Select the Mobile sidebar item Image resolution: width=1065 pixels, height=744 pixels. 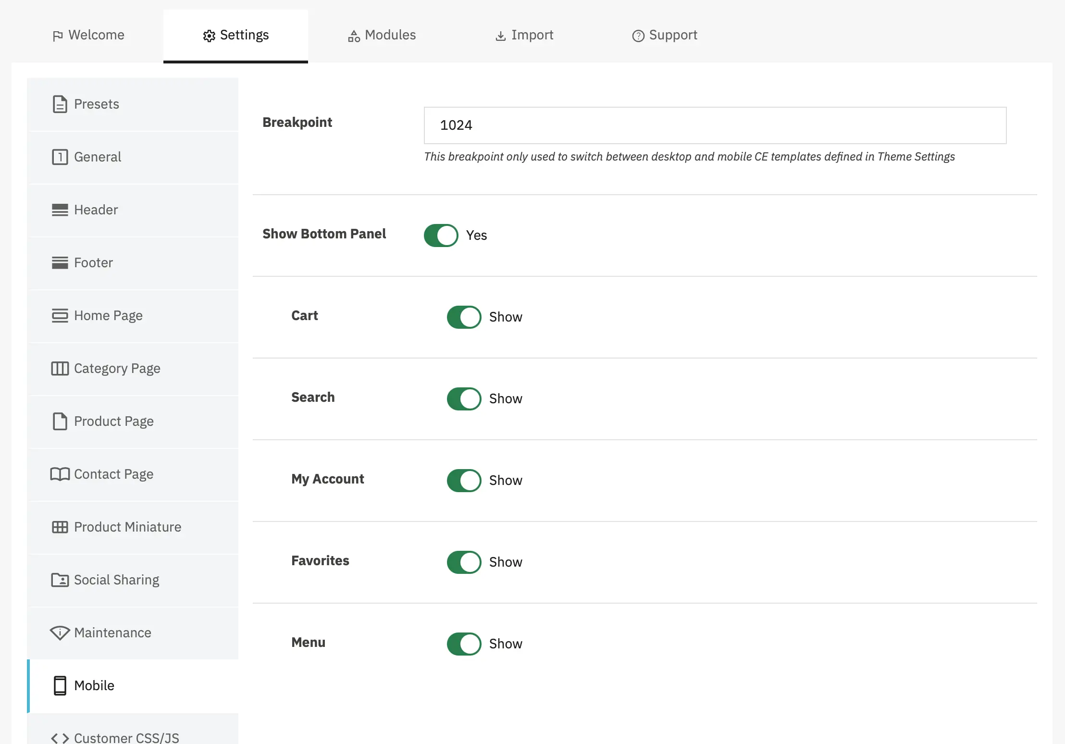(133, 686)
